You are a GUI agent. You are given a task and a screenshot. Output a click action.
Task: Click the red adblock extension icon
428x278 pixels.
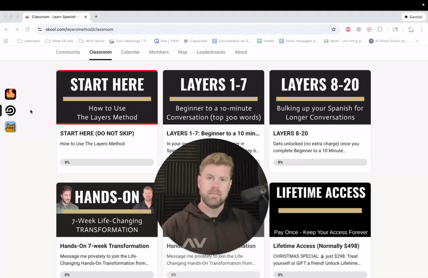[x=348, y=30]
